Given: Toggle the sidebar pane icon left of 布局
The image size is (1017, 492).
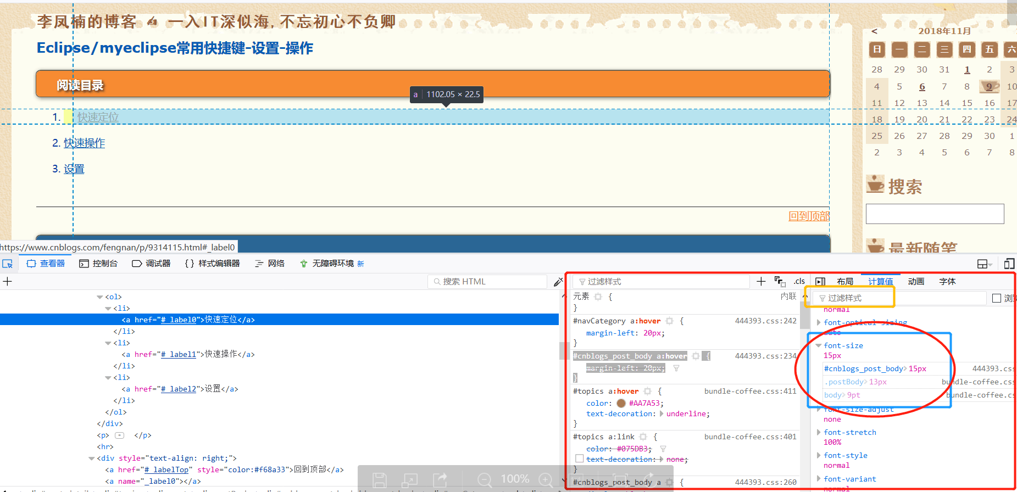Looking at the screenshot, I should click(820, 282).
